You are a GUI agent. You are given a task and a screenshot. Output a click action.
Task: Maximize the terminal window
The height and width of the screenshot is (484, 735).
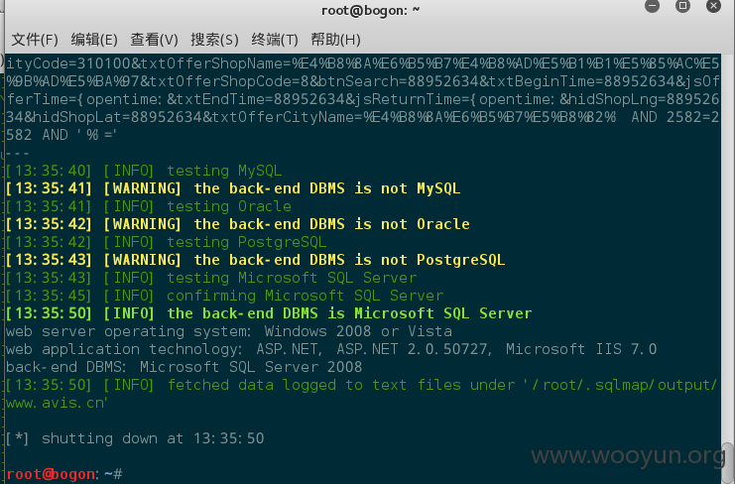tap(682, 6)
